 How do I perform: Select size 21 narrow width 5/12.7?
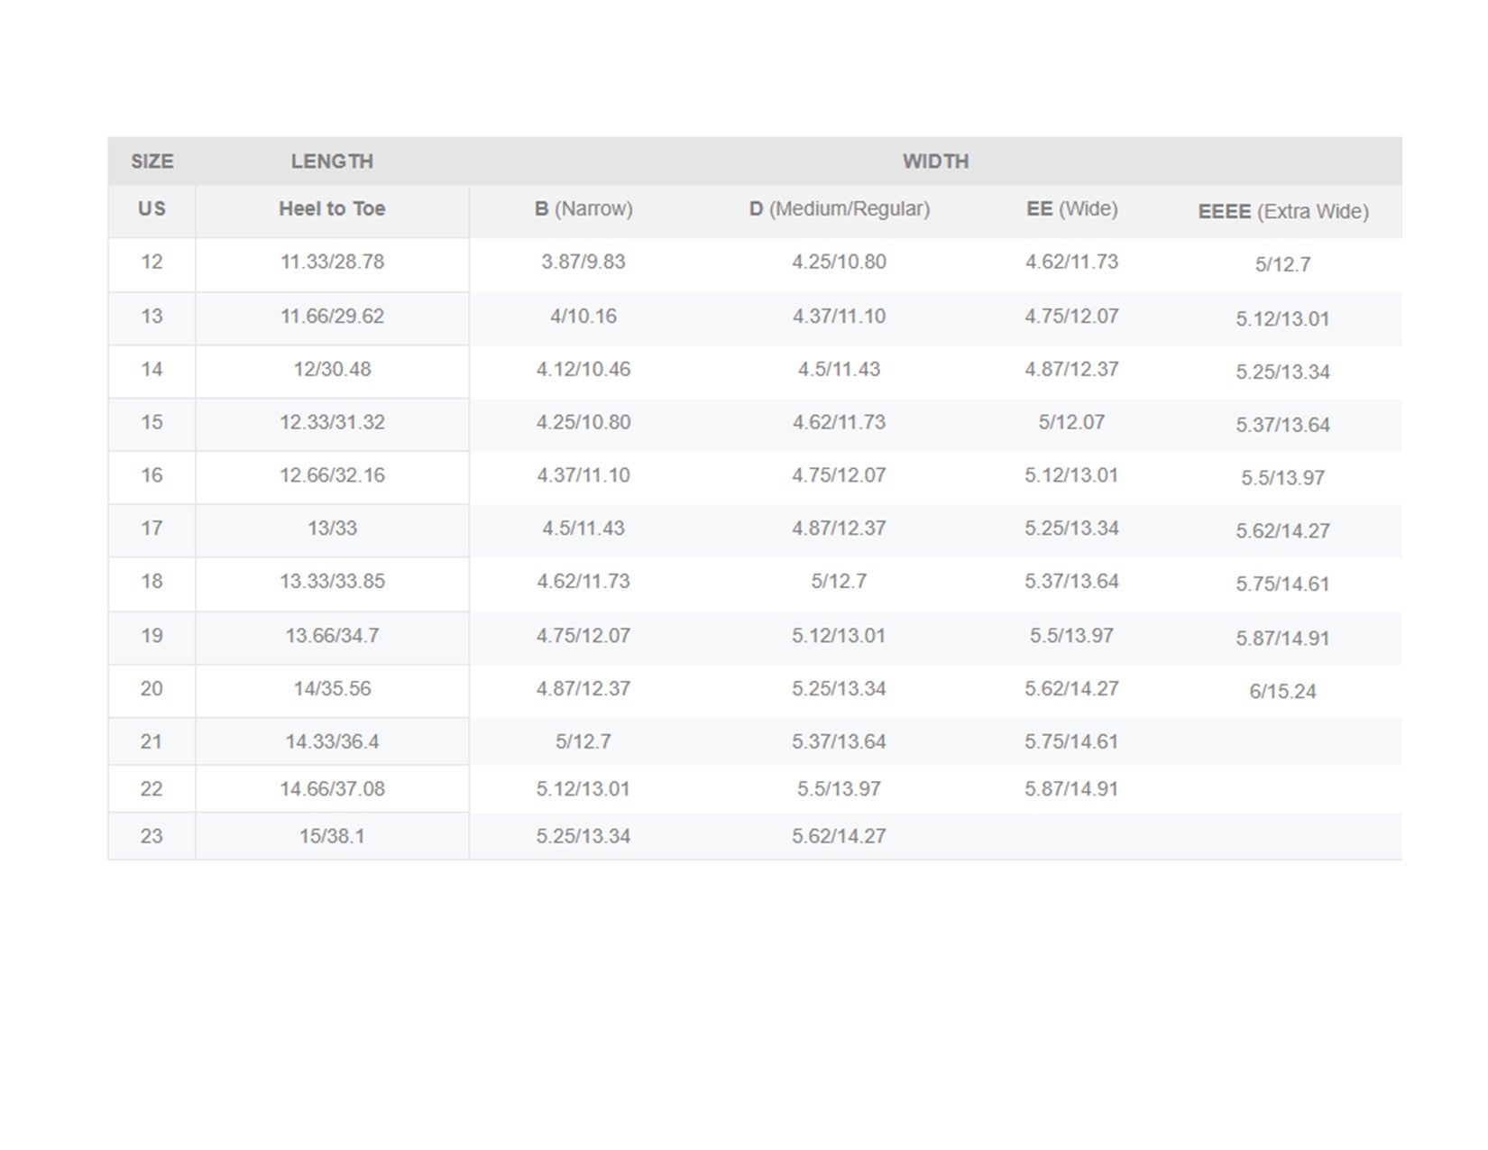coord(583,742)
